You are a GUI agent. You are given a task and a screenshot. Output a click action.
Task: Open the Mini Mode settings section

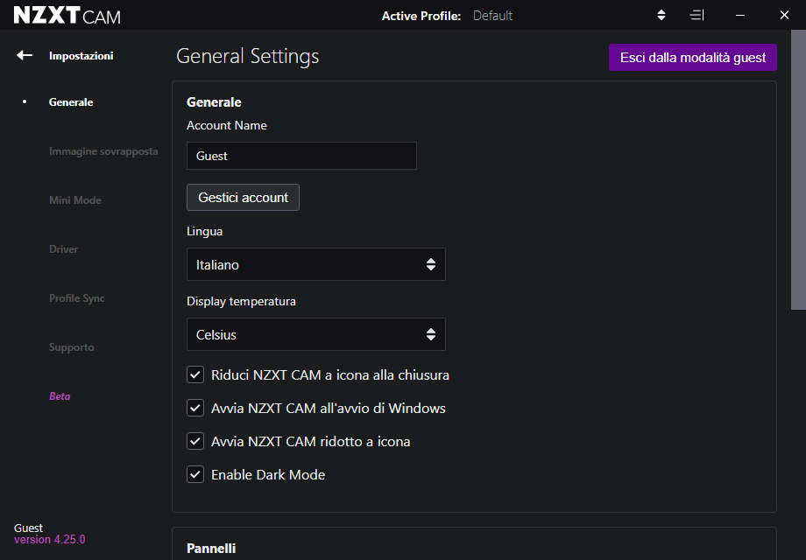[75, 200]
